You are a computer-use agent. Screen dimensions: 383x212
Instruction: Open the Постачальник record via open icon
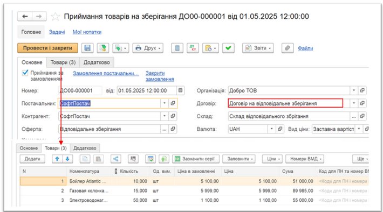pyautogui.click(x=173, y=103)
